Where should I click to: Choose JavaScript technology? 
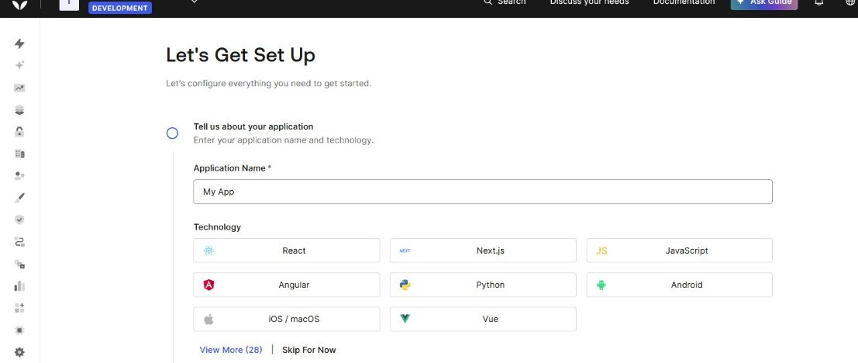[x=679, y=251]
